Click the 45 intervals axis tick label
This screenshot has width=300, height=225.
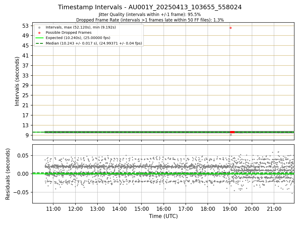tap(26, 45)
